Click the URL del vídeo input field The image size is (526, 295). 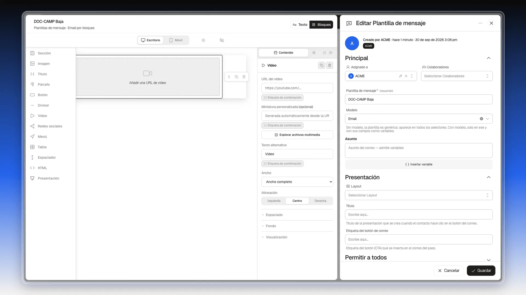click(297, 88)
